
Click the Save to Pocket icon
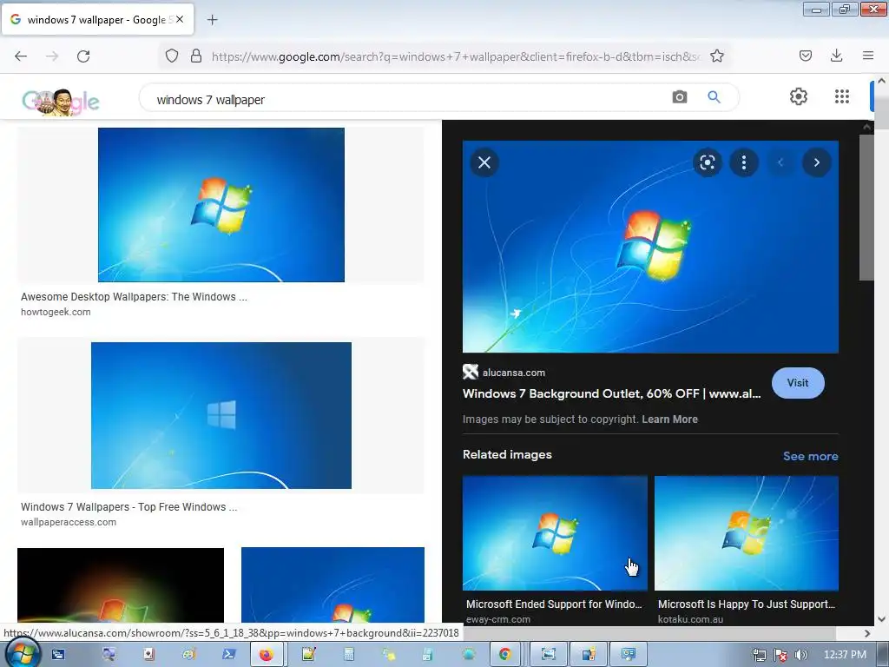point(805,56)
